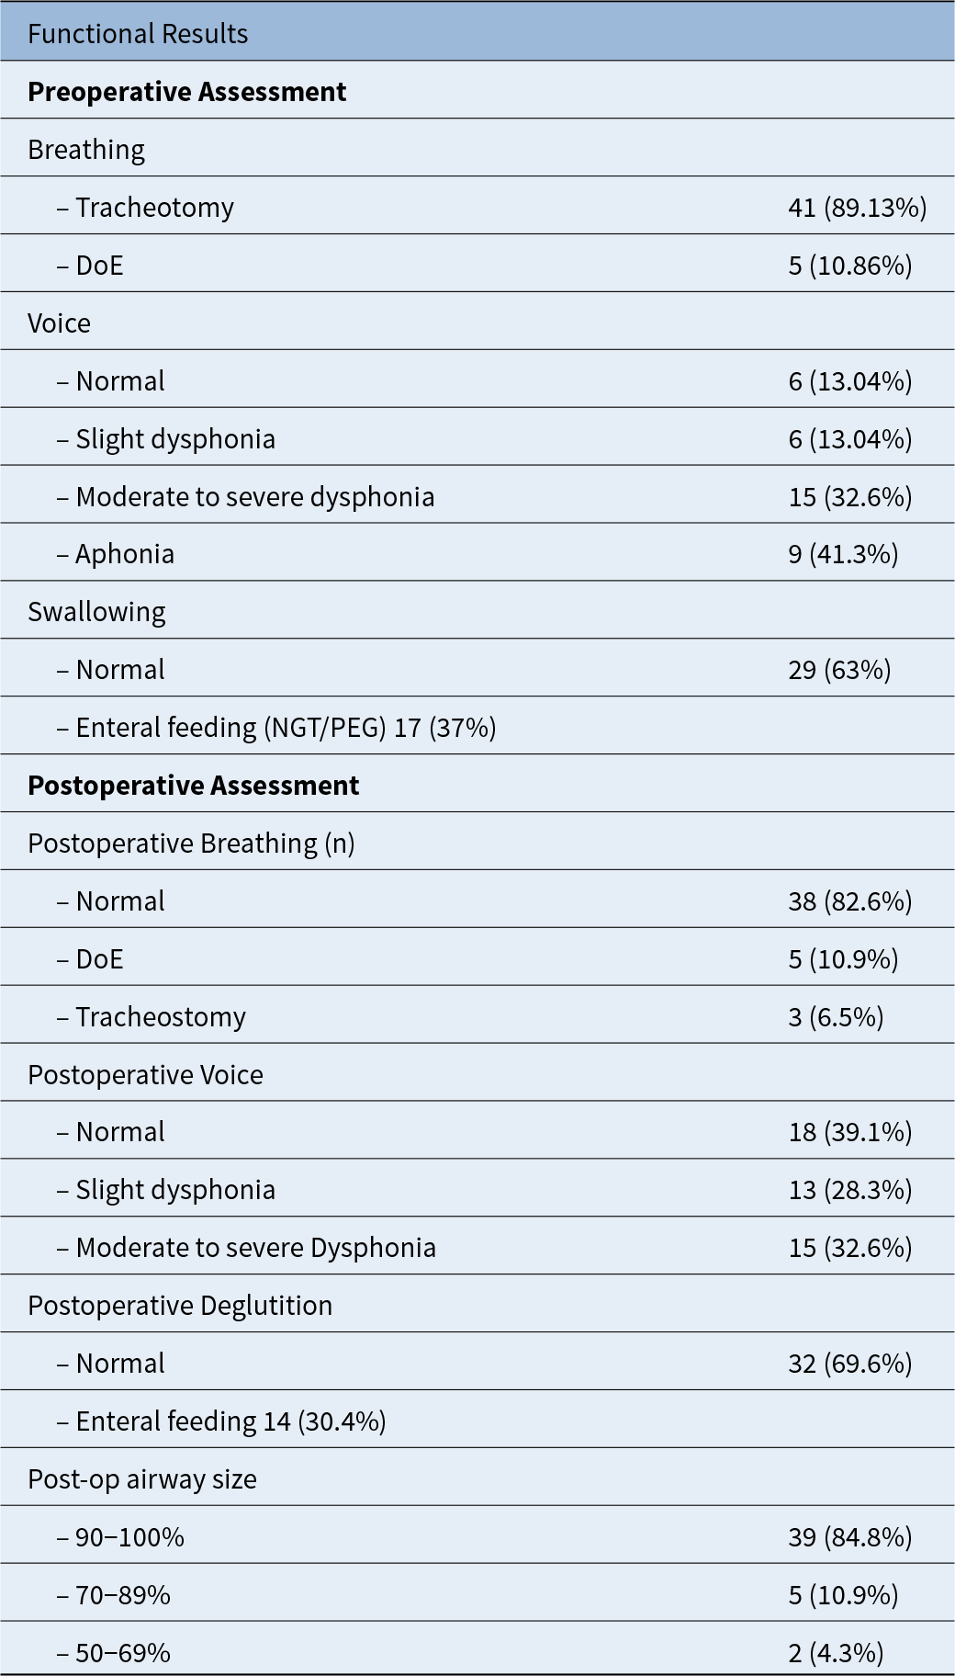Click the Tracheostomy row label
The image size is (955, 1676).
[x=152, y=1017]
